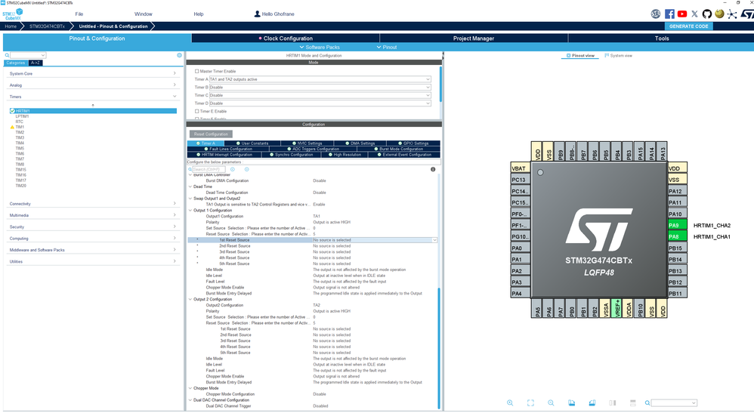Click the next search result arrow icon
Screen dimensions: 754x413
pyautogui.click(x=247, y=169)
